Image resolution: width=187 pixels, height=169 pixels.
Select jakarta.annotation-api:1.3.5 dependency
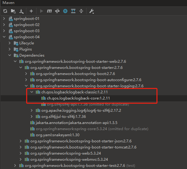click(x=77, y=123)
